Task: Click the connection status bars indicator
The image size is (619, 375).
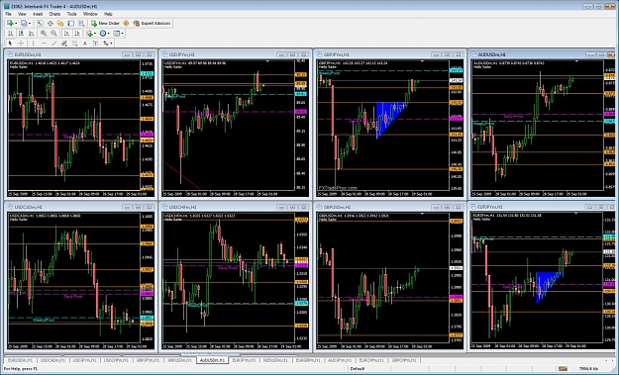Action: [563, 369]
